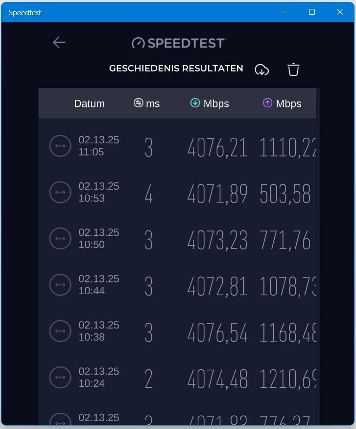Click connection icon for 10:38 result
This screenshot has height=429, width=356.
click(60, 331)
